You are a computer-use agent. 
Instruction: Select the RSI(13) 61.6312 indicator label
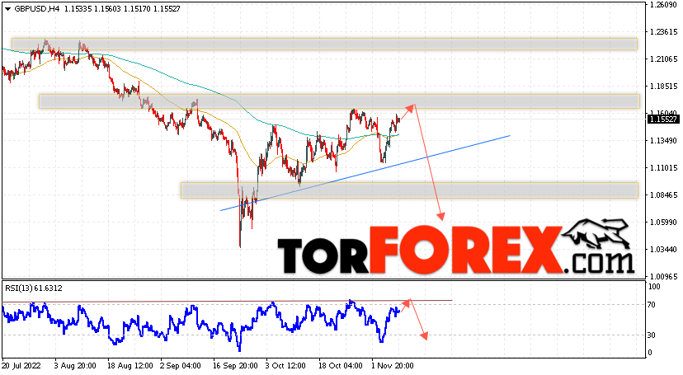34,288
